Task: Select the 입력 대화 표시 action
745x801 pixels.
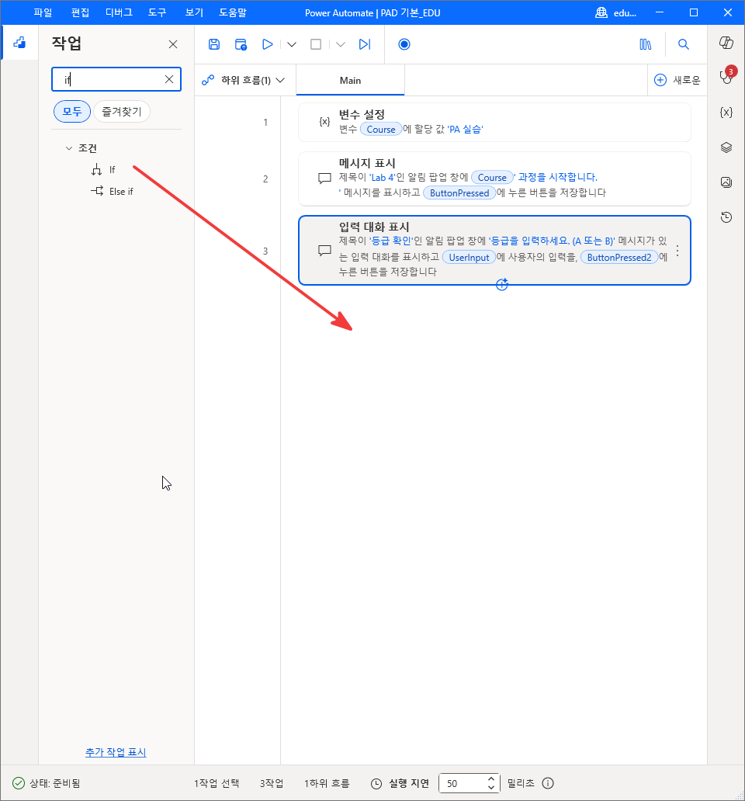Action: pyautogui.click(x=494, y=250)
